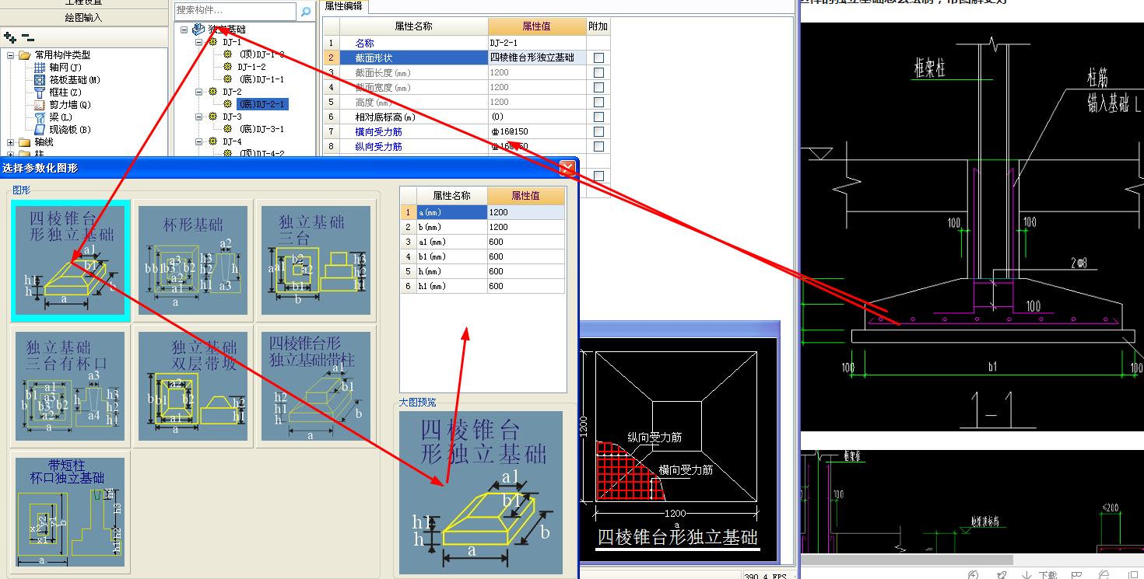Click the 截面形状 value 四棱锥台形独立基础
Viewport: 1144px width, 579px height.
click(x=537, y=58)
